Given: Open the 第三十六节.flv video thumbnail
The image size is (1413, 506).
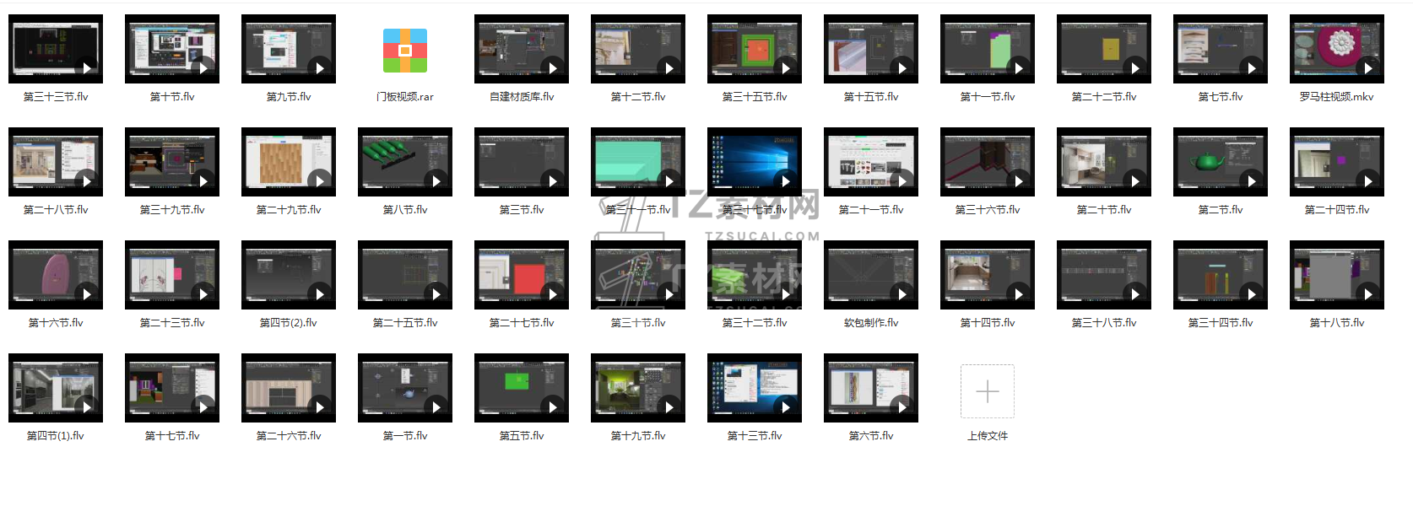Looking at the screenshot, I should [x=988, y=162].
